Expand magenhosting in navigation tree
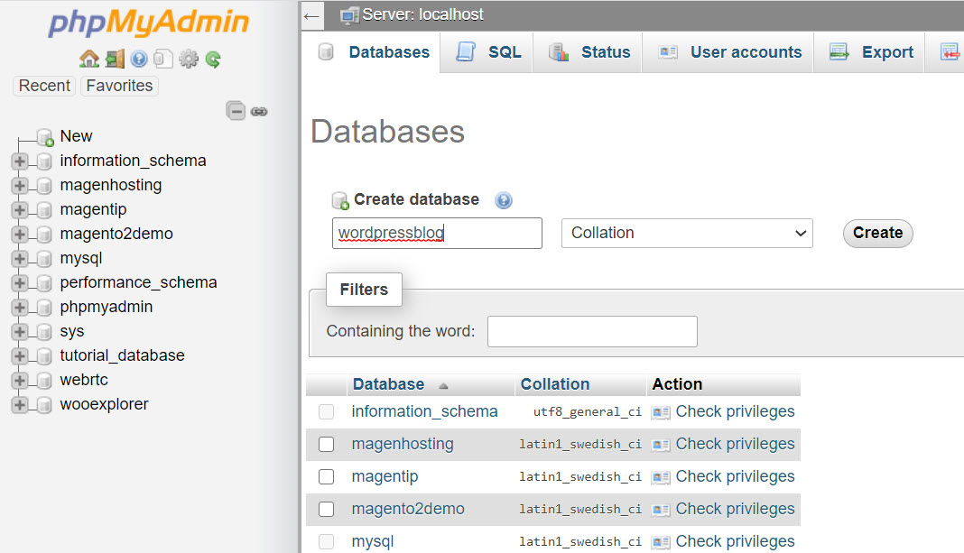The image size is (964, 553). (20, 186)
